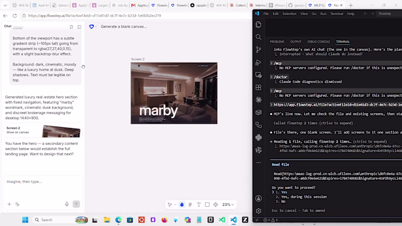Open the Claude Code starburst icon
402x226 pixels.
click(258, 99)
